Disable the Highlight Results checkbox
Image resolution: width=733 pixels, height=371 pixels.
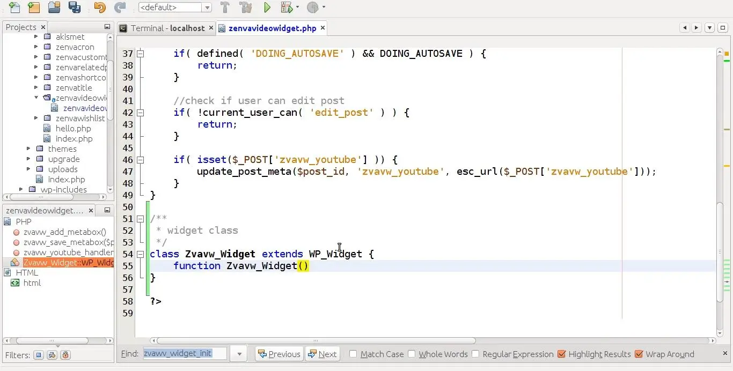(x=562, y=354)
